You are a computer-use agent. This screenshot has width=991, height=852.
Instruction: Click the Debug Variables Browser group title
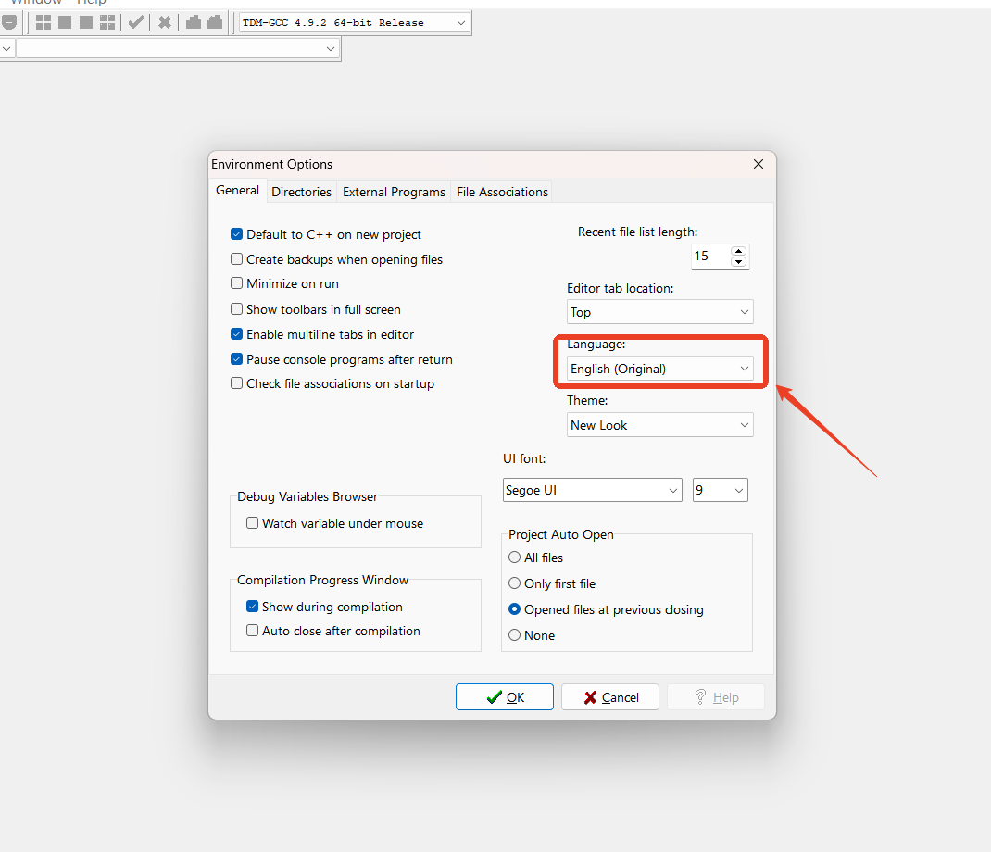pos(307,496)
